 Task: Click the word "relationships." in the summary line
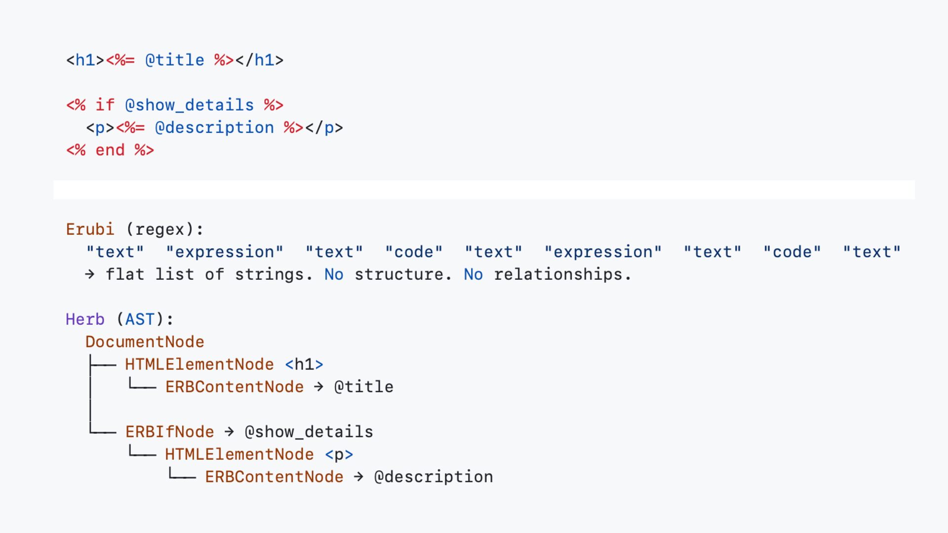(562, 274)
